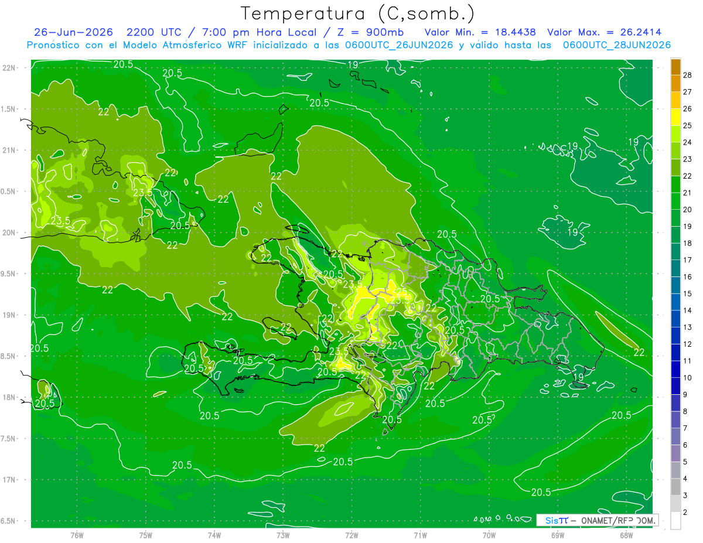Click the 74W longitude axis label
This screenshot has height=543, width=703.
pos(214,535)
